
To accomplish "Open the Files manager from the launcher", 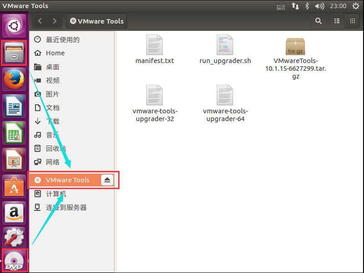I will (14, 53).
